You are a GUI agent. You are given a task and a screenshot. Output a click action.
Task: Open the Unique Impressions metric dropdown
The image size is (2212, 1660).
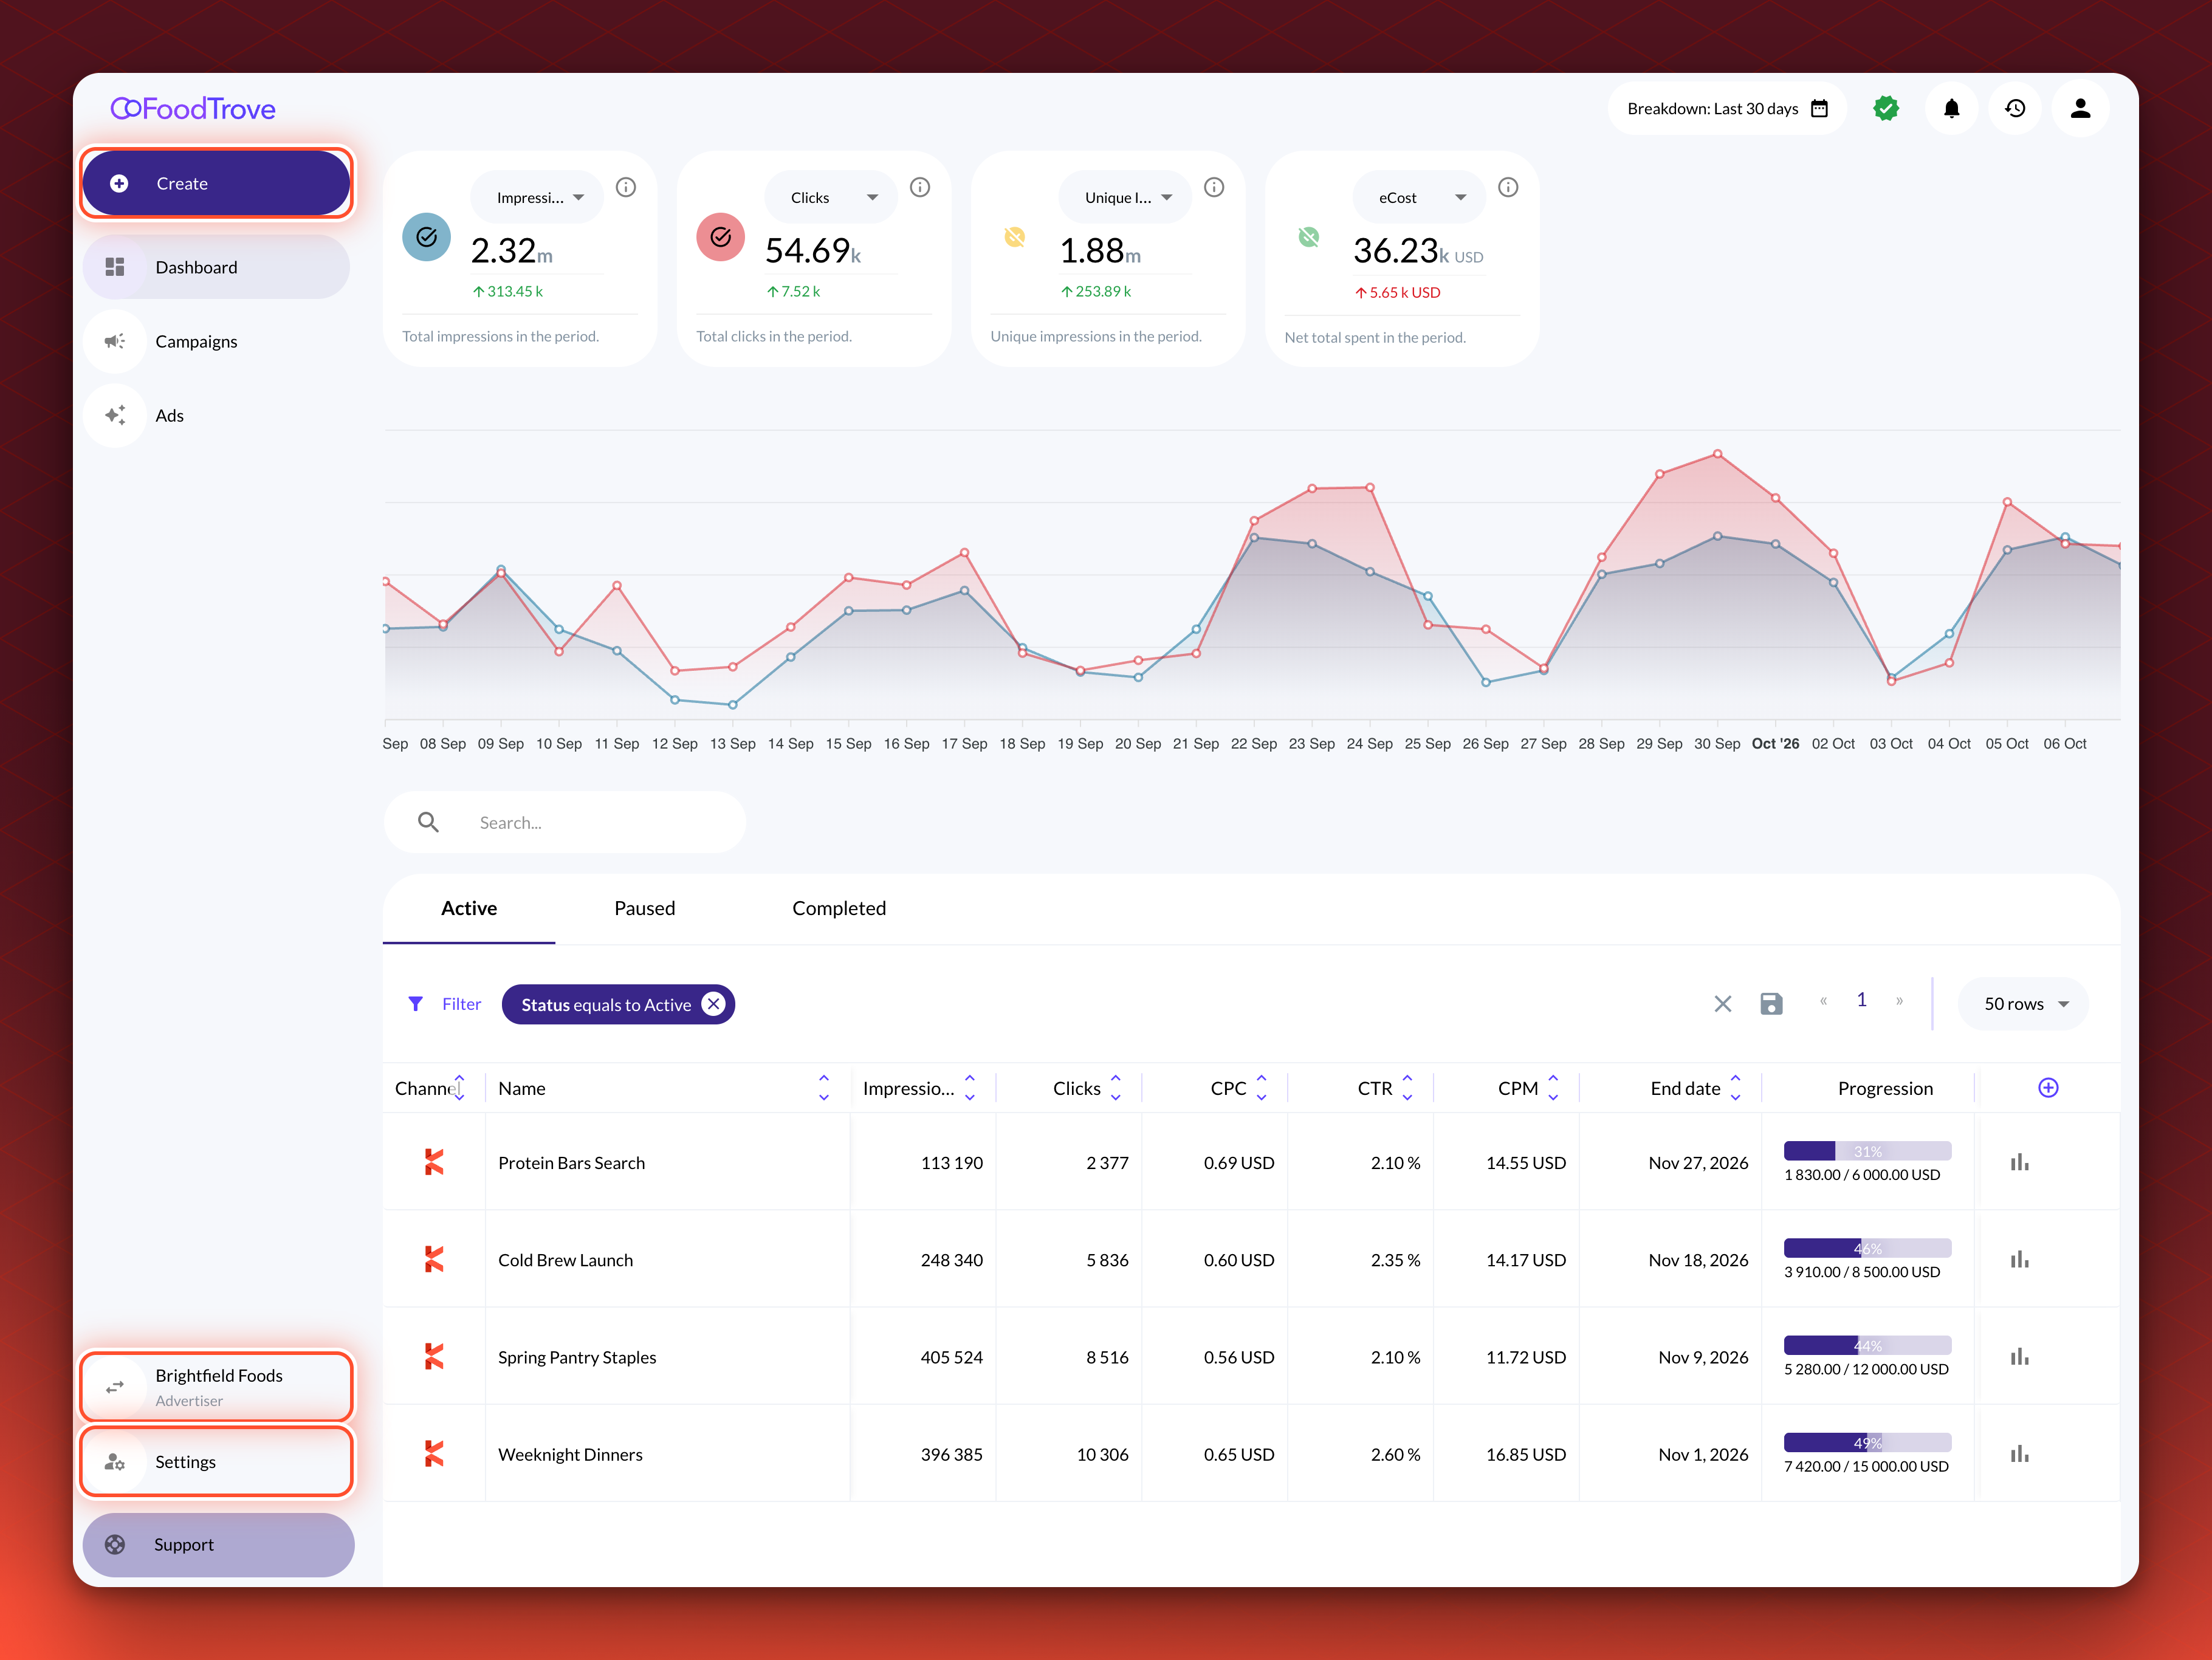pyautogui.click(x=1125, y=197)
